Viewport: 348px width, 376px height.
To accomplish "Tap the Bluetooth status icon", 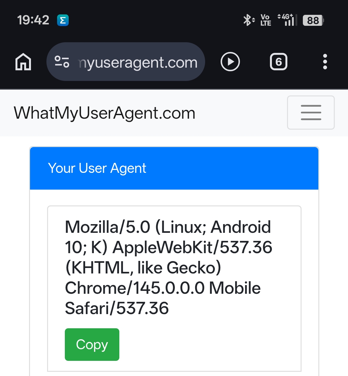I will pyautogui.click(x=248, y=20).
